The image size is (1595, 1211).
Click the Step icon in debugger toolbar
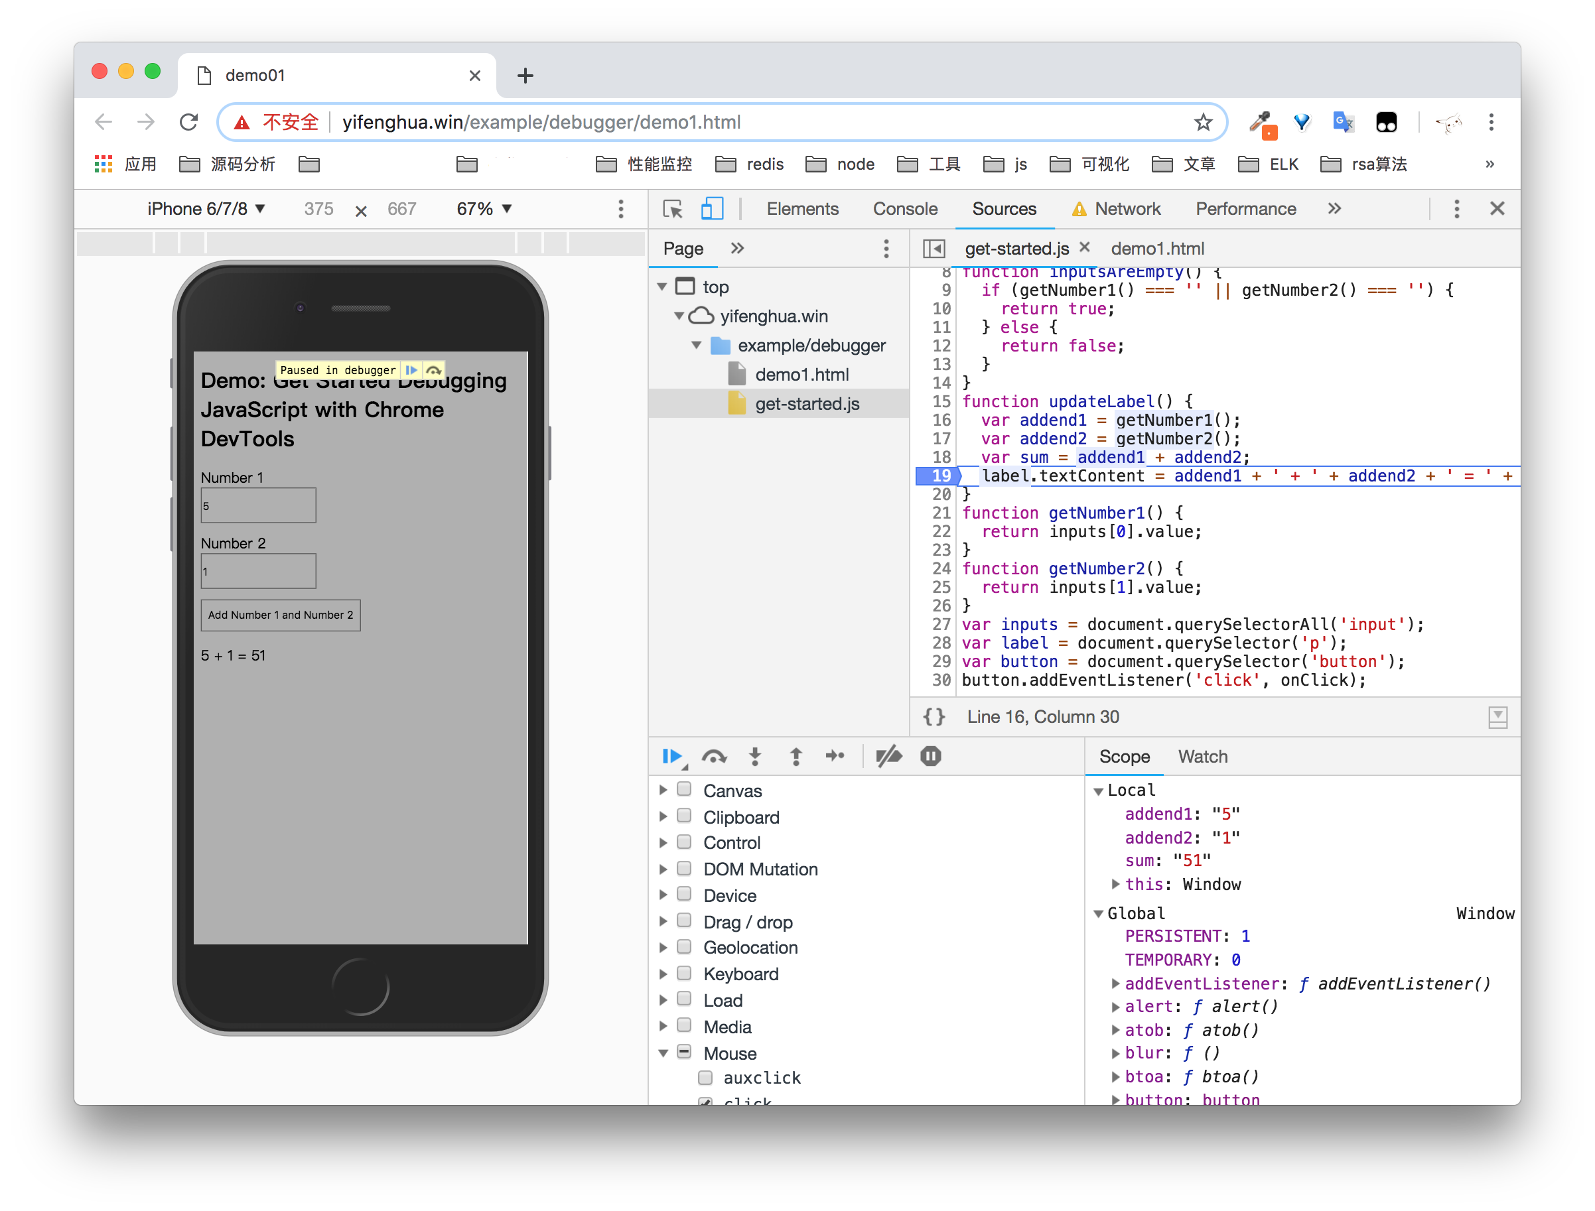coord(835,756)
